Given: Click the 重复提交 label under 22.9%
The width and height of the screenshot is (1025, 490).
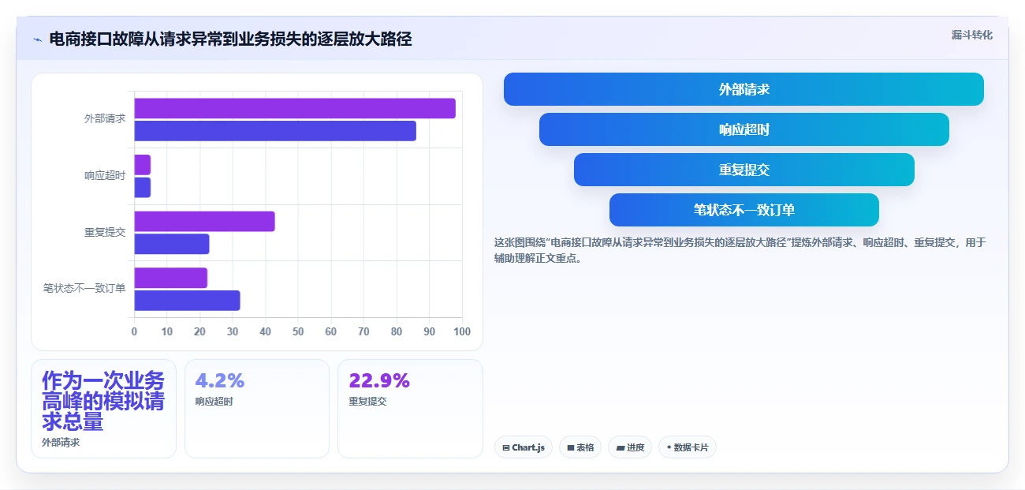Looking at the screenshot, I should pyautogui.click(x=367, y=402).
